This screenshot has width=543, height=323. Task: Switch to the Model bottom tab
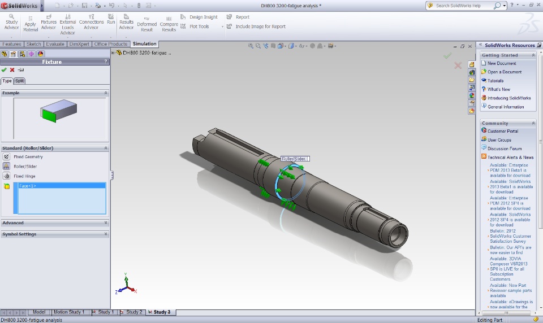tap(39, 312)
